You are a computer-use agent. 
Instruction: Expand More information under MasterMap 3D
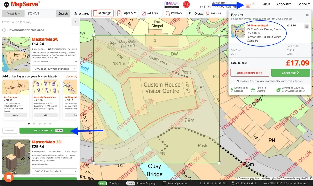(54, 164)
